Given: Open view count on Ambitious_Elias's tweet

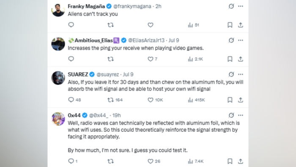Looking at the screenshot, I should click(195, 59).
